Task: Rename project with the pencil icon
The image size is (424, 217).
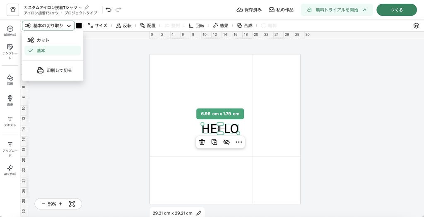Action: click(x=87, y=7)
